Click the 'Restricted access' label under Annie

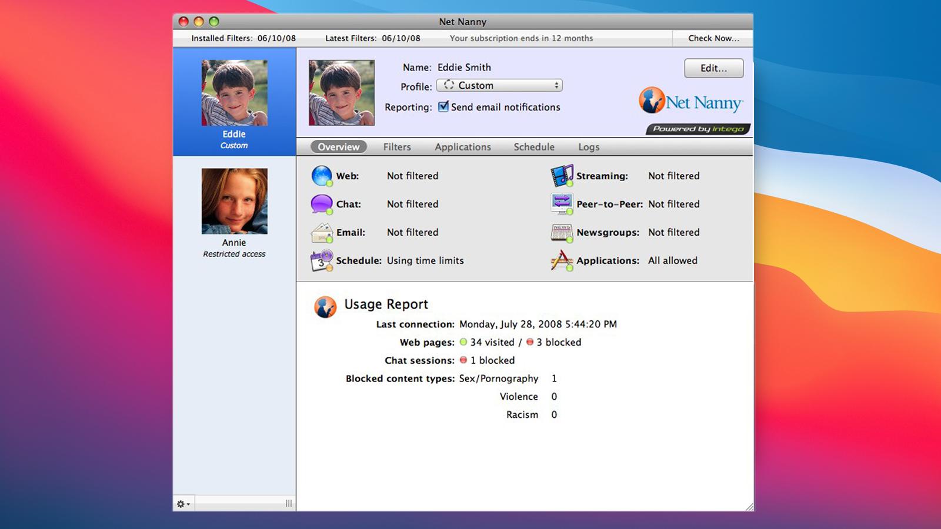click(x=234, y=254)
